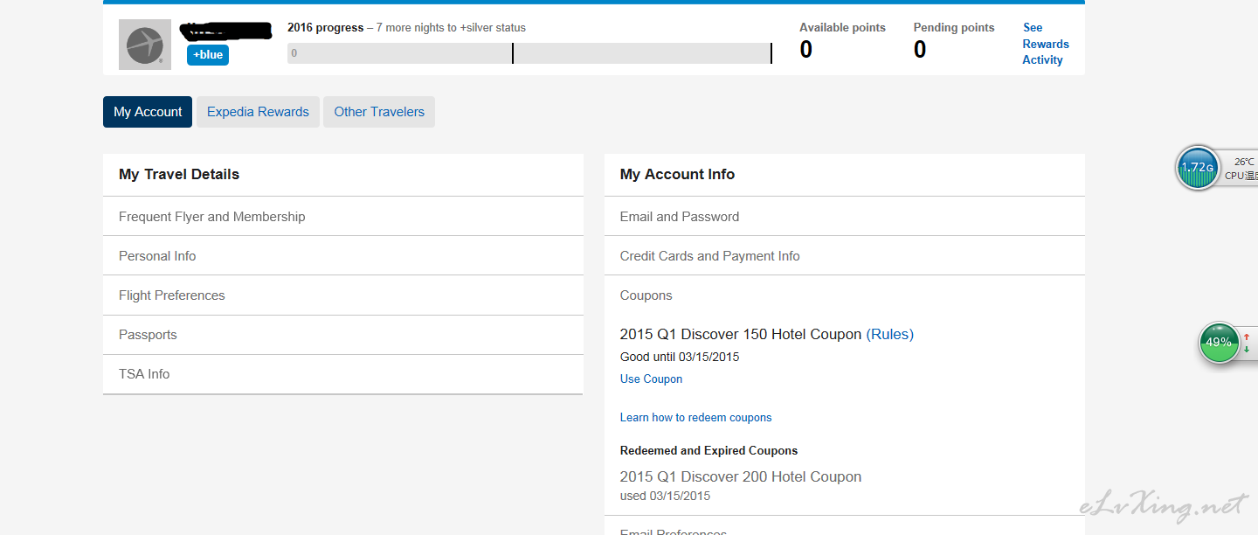
Task: Expand the TSA Info row
Action: 343,374
